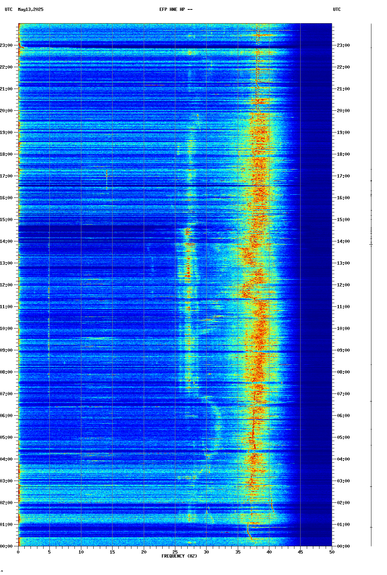
Task: Click the 05:00 label on the left time axis
Action: tap(6, 437)
